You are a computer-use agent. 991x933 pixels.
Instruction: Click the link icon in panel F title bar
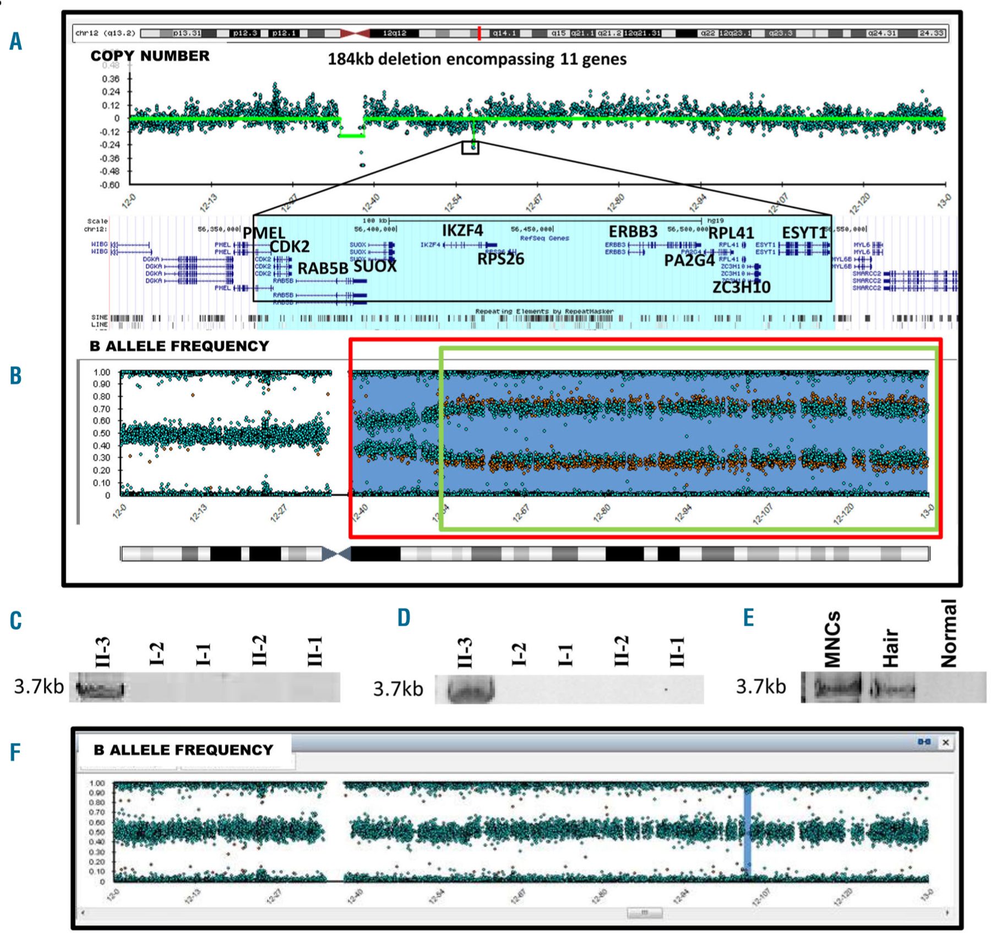pyautogui.click(x=924, y=742)
